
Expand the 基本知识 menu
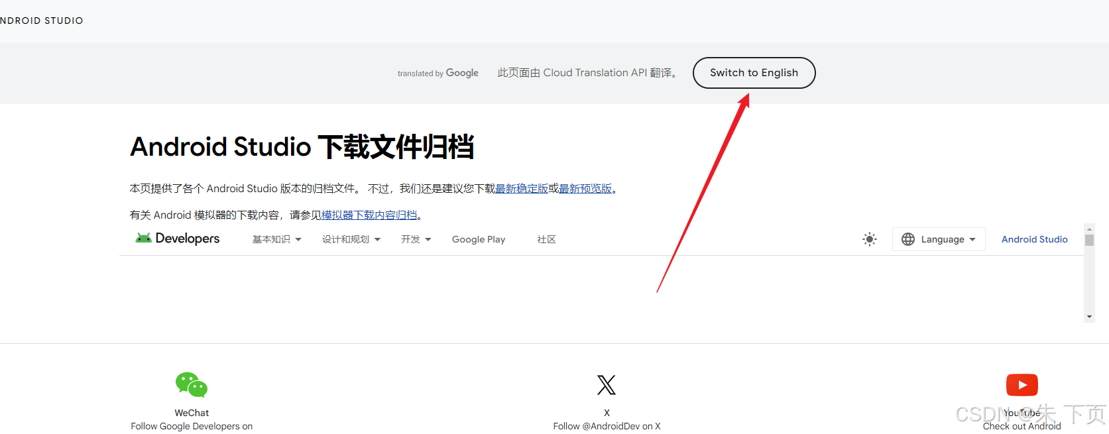[x=277, y=239]
